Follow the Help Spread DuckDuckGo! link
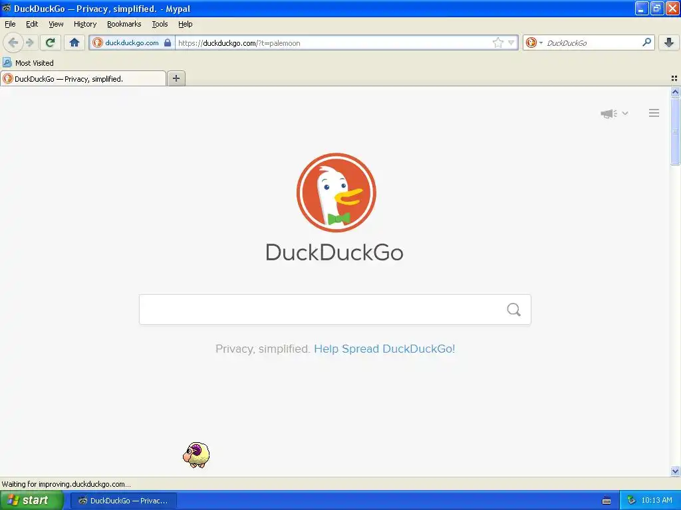This screenshot has width=681, height=510. (x=384, y=349)
